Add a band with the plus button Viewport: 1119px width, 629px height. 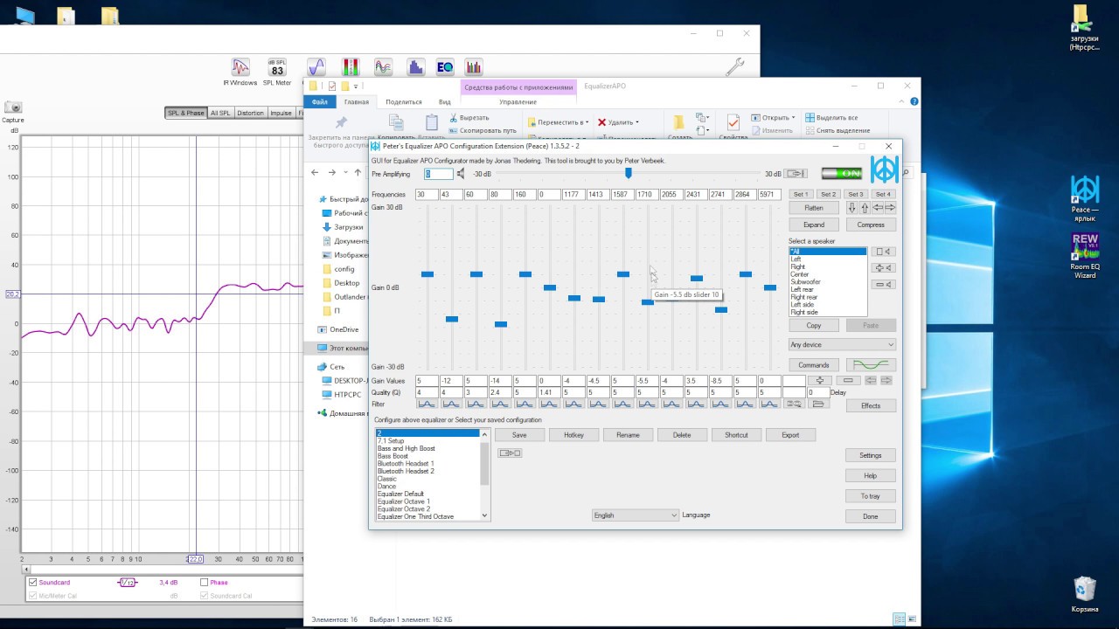[x=820, y=381]
